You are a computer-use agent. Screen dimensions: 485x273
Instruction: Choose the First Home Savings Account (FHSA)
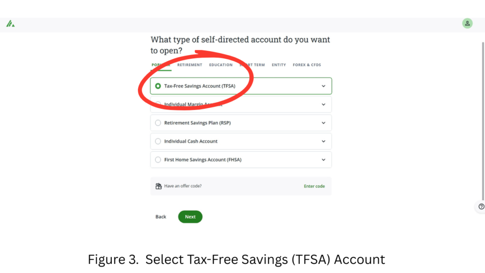pyautogui.click(x=157, y=160)
